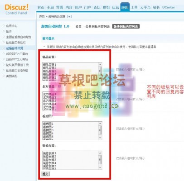Open the UCenter link in the top navigation
Screen dimensions: 184x181
[169, 7]
